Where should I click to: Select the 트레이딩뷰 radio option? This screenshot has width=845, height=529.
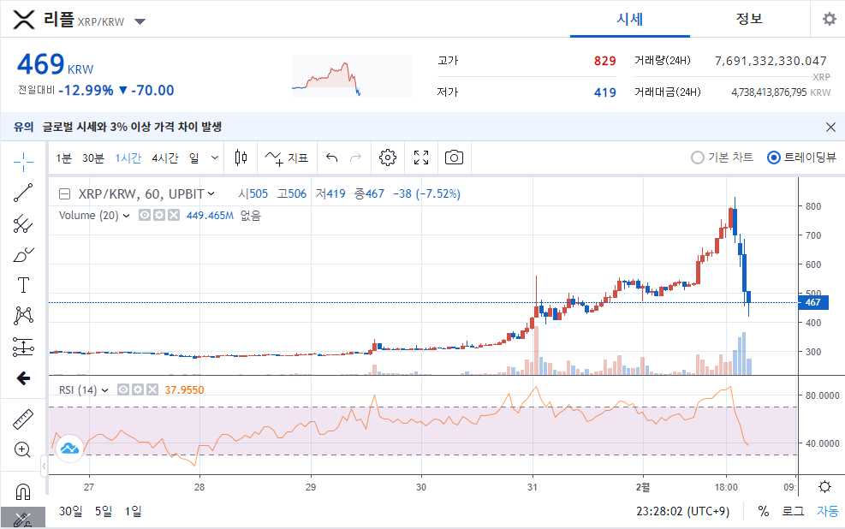point(774,158)
